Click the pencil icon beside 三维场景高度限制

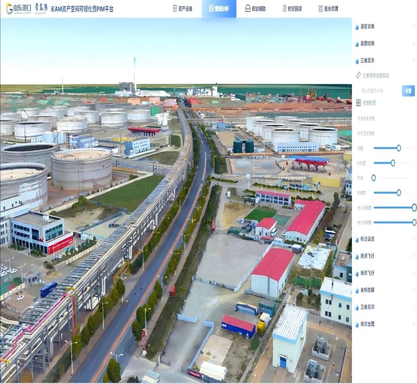[358, 76]
